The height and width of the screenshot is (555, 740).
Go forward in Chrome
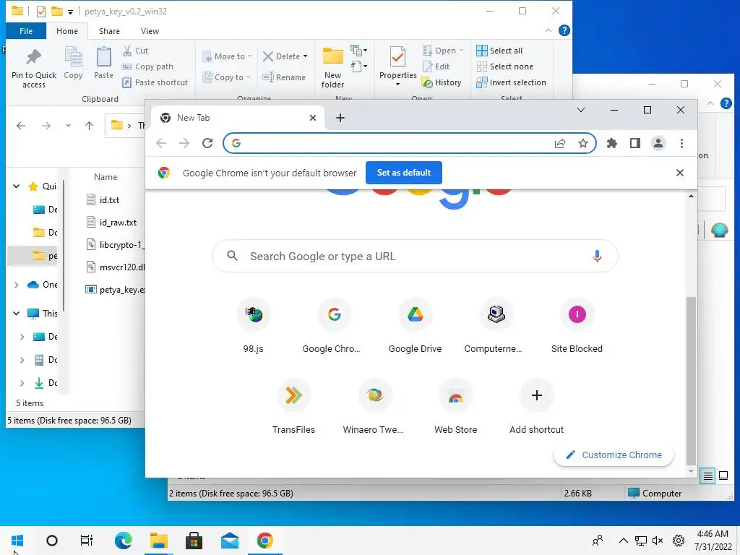click(x=184, y=143)
